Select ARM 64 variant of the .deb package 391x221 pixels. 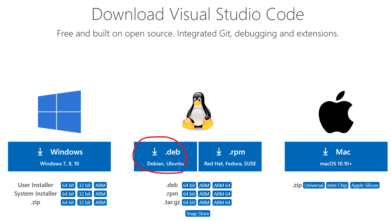(222, 185)
